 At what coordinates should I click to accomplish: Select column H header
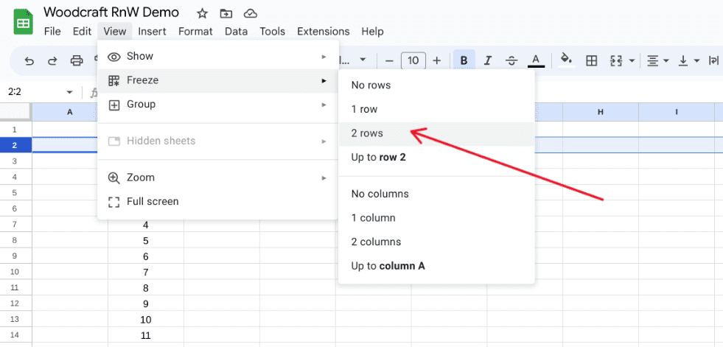[x=601, y=112]
